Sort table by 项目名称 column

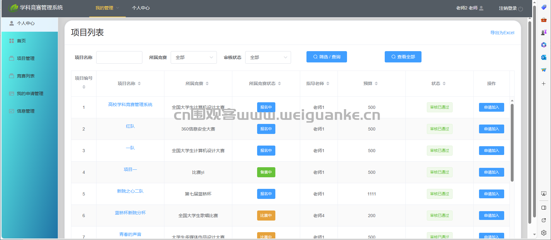(139, 83)
